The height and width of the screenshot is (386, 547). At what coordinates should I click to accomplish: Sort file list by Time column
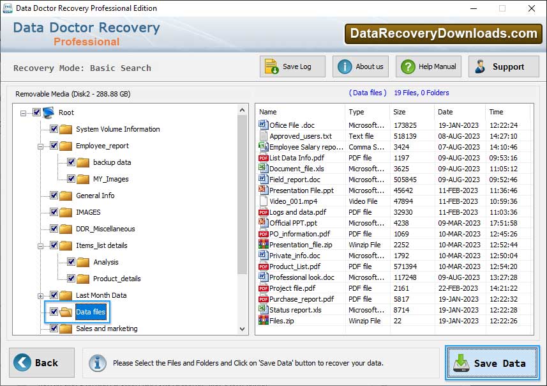point(507,112)
